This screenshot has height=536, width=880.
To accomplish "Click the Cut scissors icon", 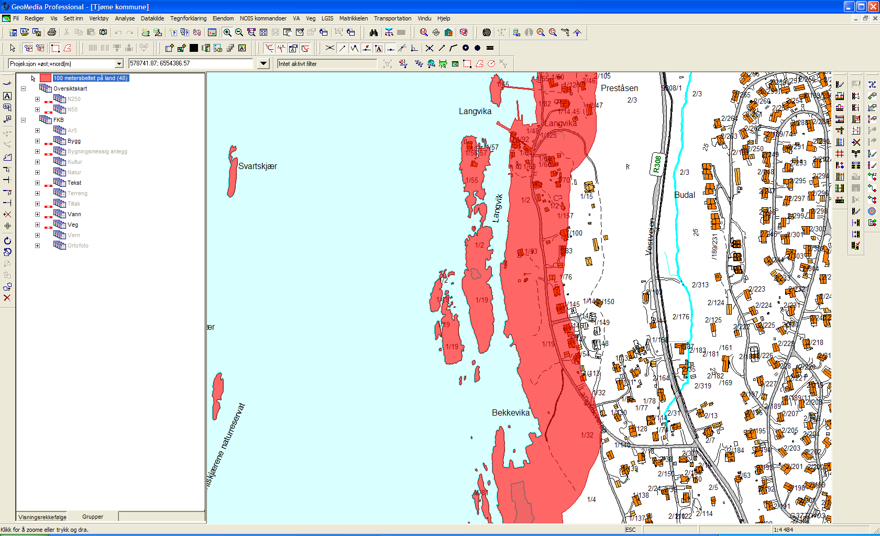I will coord(67,32).
